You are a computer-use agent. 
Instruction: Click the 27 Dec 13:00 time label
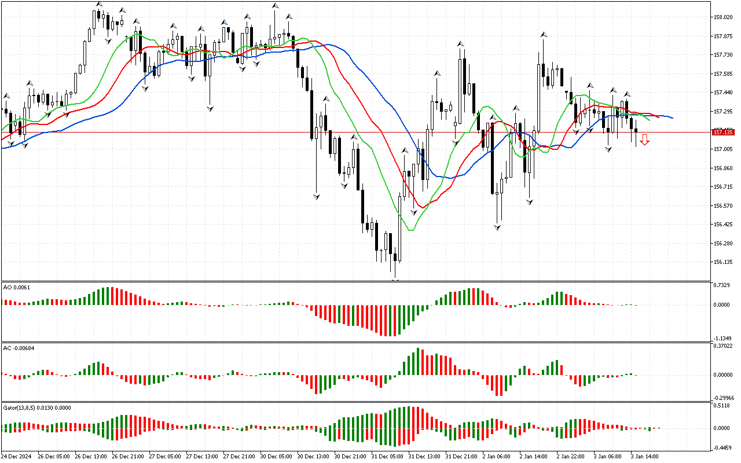(202, 457)
